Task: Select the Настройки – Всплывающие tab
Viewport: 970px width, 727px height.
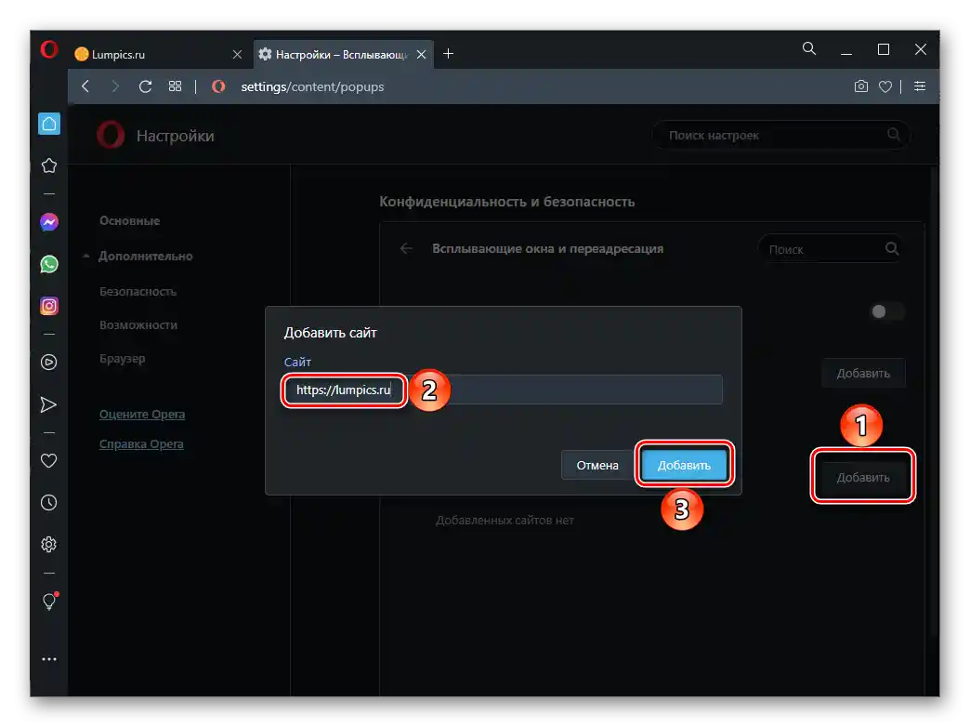Action: 344,55
